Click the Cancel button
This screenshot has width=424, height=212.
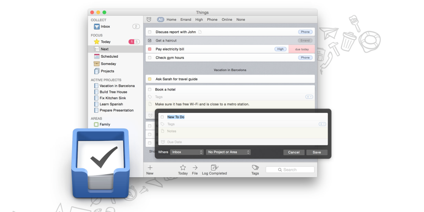pos(294,152)
